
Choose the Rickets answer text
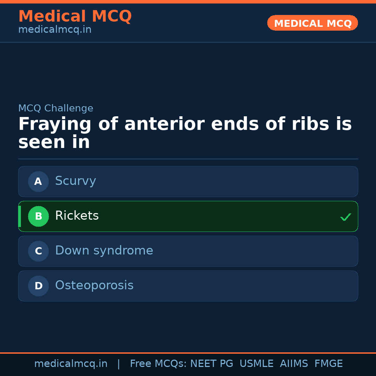coord(77,216)
